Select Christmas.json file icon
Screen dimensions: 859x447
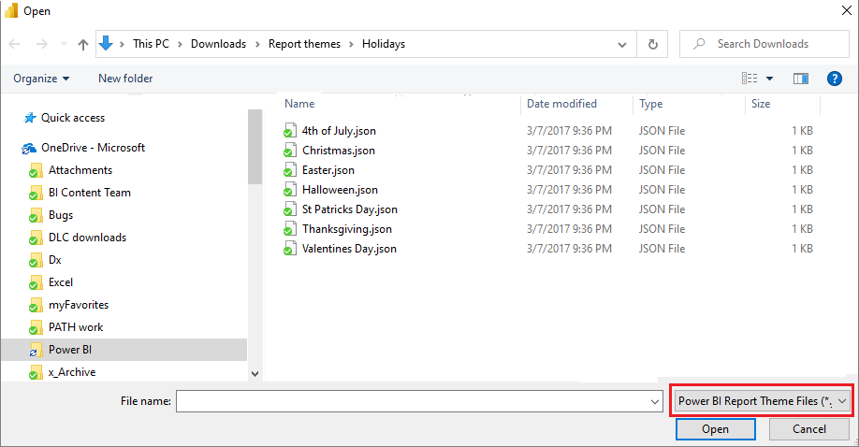[x=290, y=151]
